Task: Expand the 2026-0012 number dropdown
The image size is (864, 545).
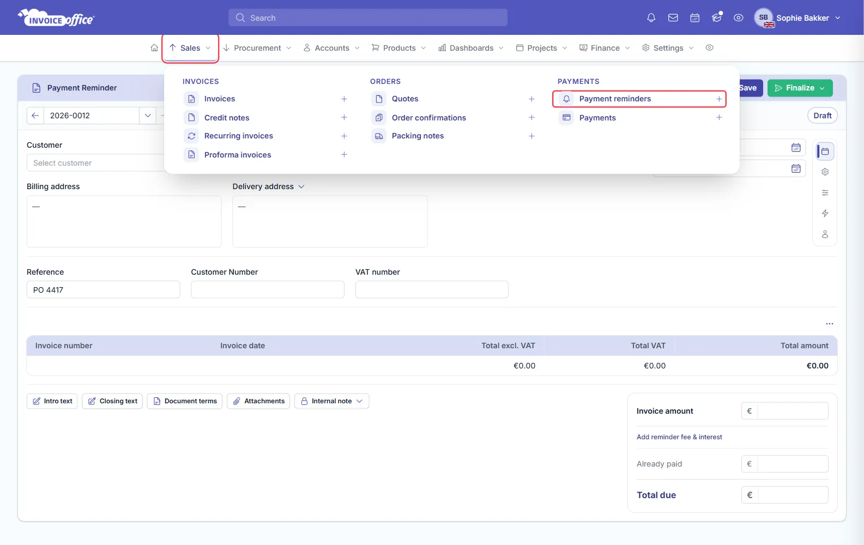Action: click(148, 116)
